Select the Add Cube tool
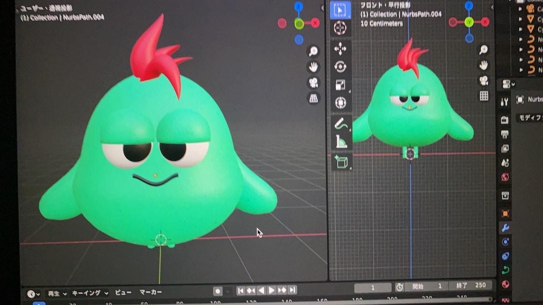 [342, 162]
